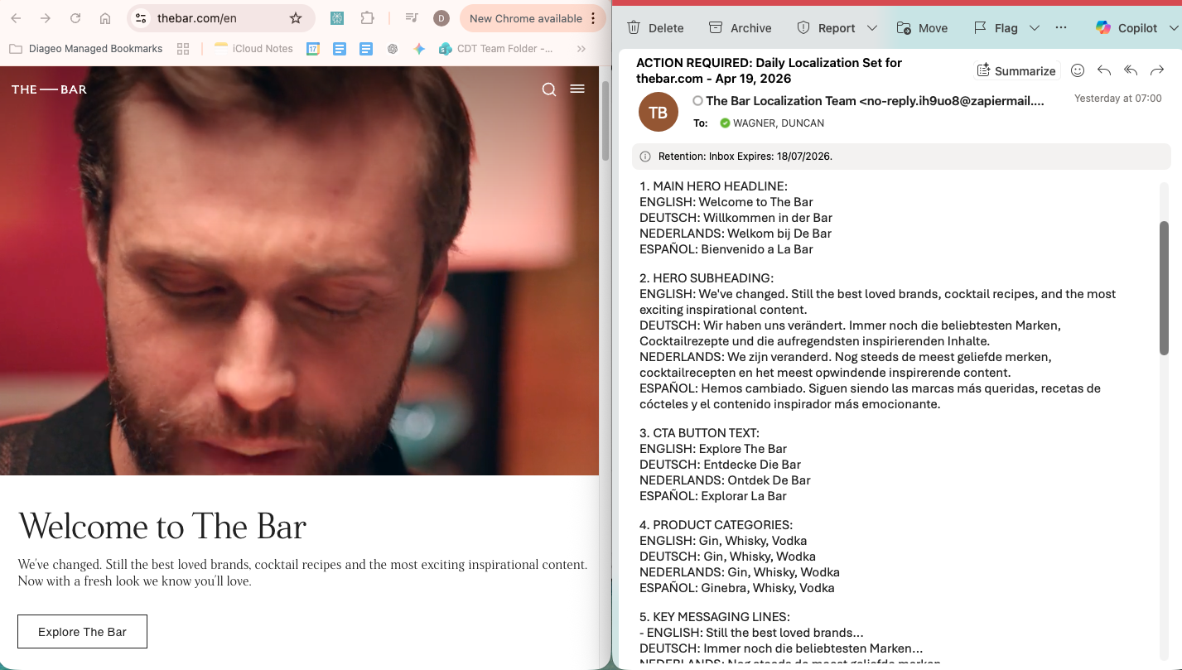This screenshot has width=1182, height=670.
Task: Move the email to folder
Action: [x=922, y=28]
